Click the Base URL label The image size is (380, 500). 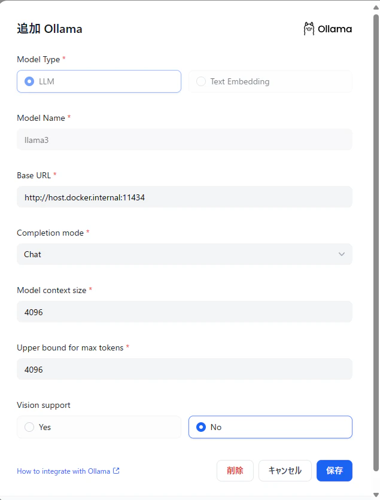34,175
